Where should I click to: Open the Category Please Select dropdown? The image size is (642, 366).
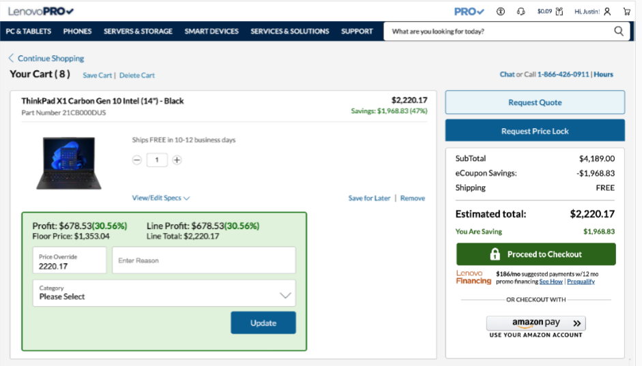pos(164,293)
